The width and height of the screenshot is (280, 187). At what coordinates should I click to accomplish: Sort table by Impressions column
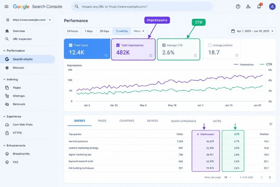click(x=205, y=134)
